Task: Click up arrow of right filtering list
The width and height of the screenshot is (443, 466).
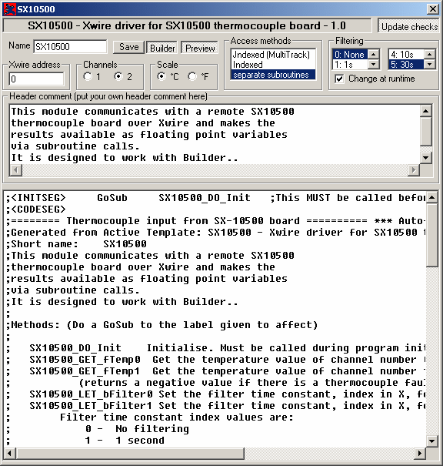Action: (430, 55)
